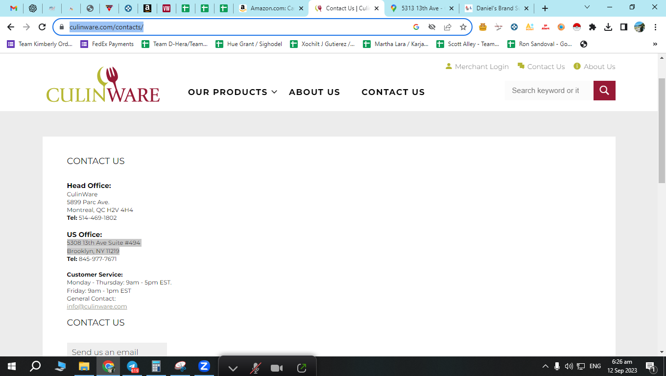Open the pinned ChatGPT tab
Viewport: 666px width, 376px height.
(33, 8)
